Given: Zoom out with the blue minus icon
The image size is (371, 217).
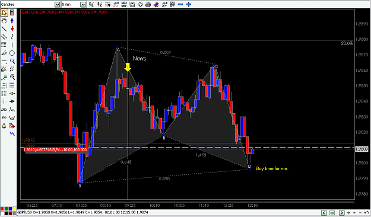Looking at the screenshot, I should tap(180, 4).
